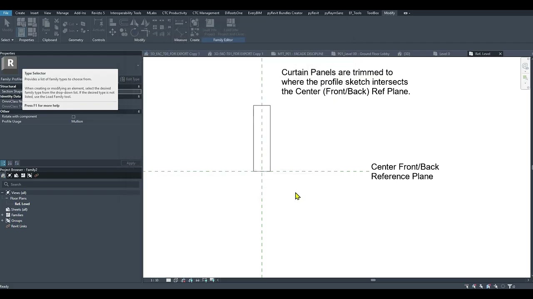Select the Mirror Pick Axis tool

134,22
